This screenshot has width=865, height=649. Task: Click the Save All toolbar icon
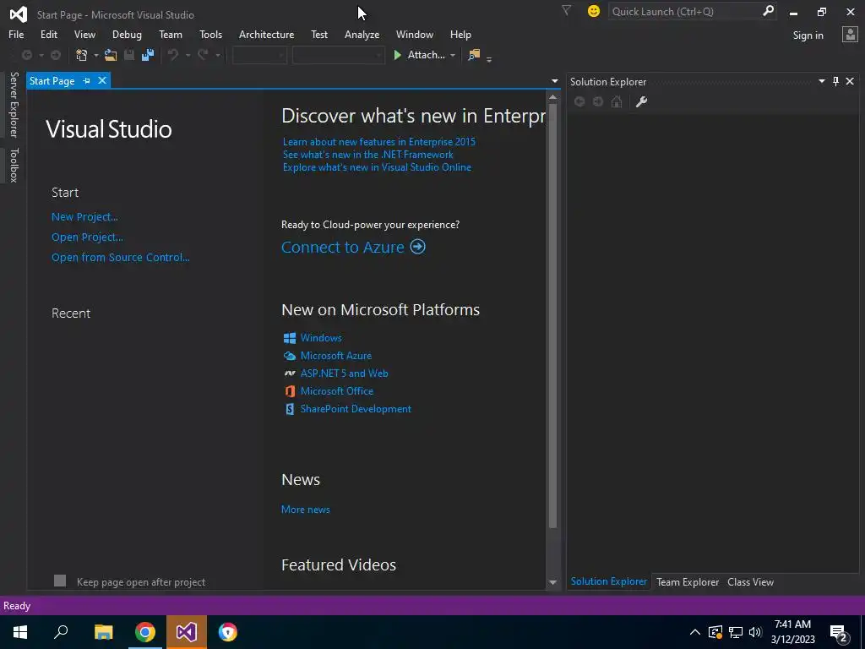148,55
